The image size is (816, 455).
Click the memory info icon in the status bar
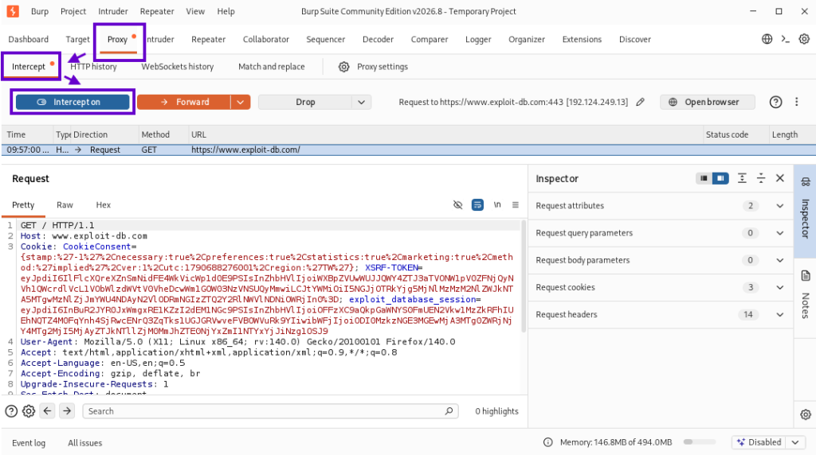coord(547,442)
